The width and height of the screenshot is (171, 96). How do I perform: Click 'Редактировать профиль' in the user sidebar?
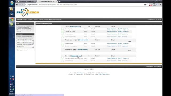[x=24, y=26]
